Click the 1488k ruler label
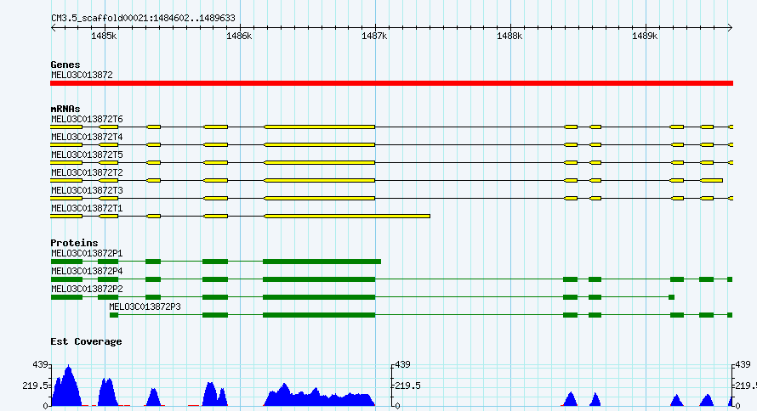This screenshot has width=757, height=411. 509,37
